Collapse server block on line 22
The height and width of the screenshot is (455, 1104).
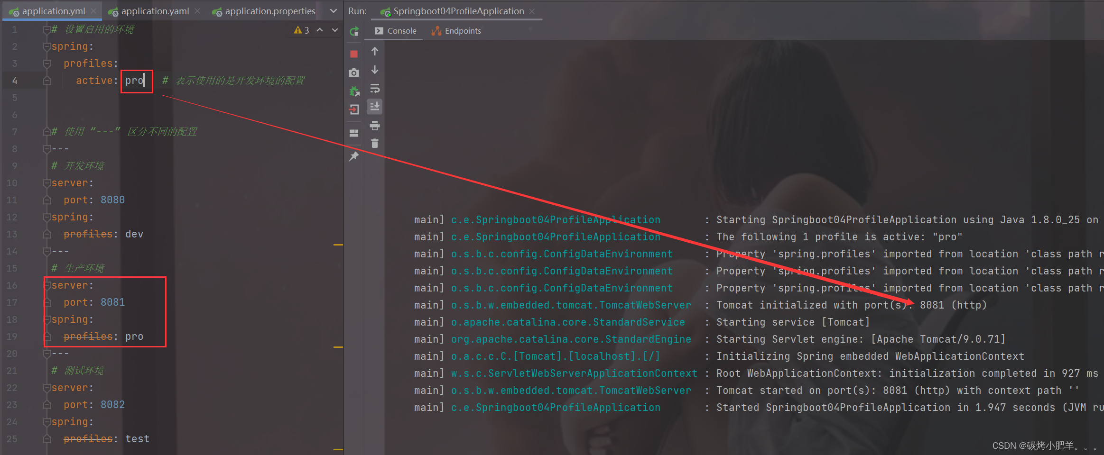(47, 388)
